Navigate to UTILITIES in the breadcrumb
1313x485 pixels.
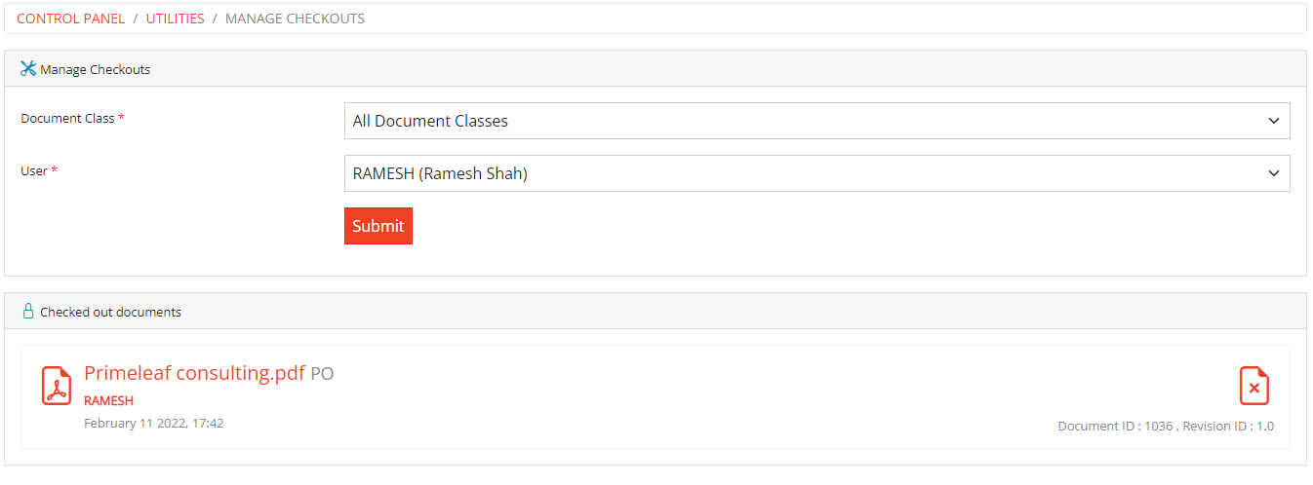click(176, 19)
